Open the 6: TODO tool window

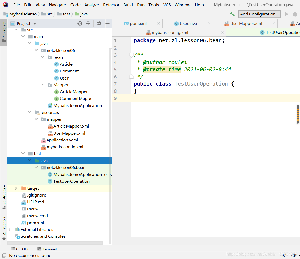click(21, 249)
